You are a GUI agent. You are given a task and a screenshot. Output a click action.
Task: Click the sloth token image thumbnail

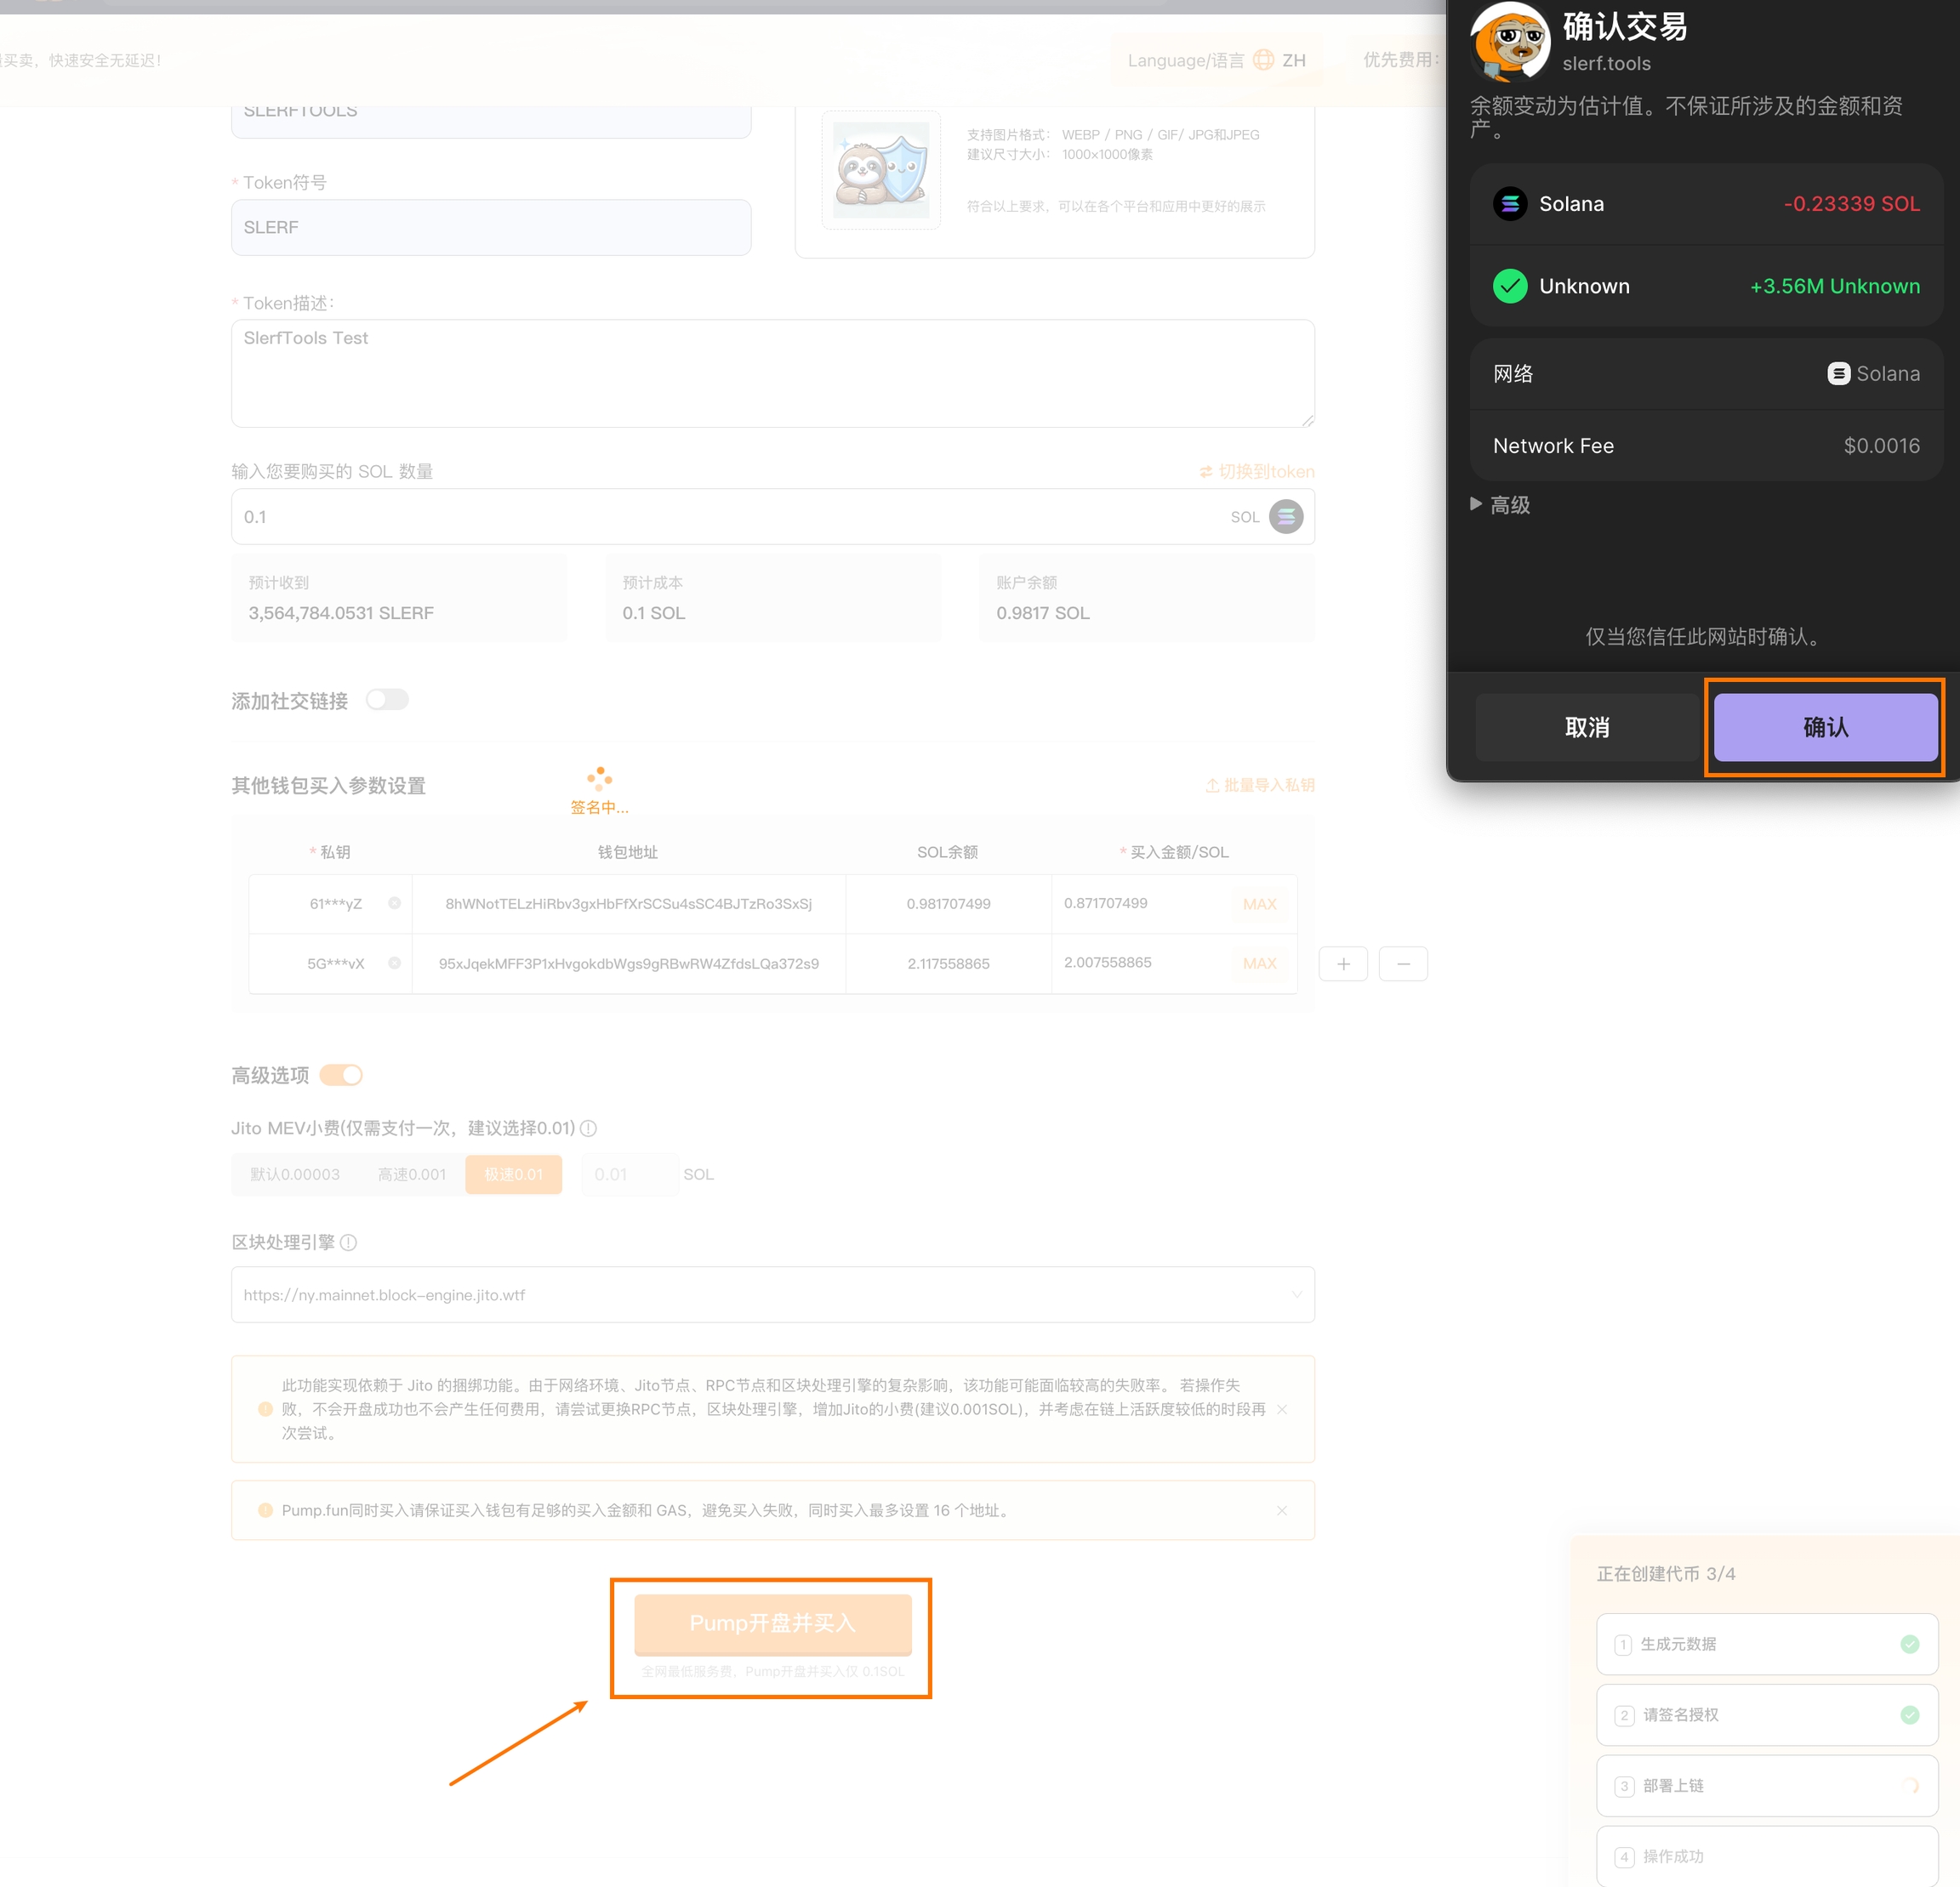[881, 170]
